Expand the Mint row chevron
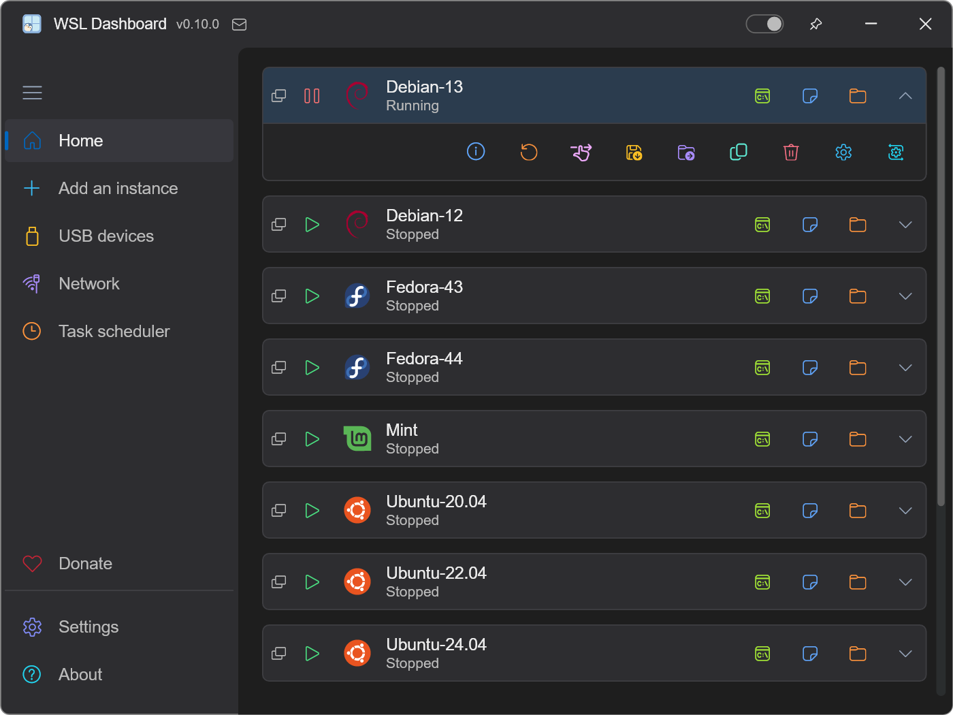The height and width of the screenshot is (715, 953). tap(905, 439)
